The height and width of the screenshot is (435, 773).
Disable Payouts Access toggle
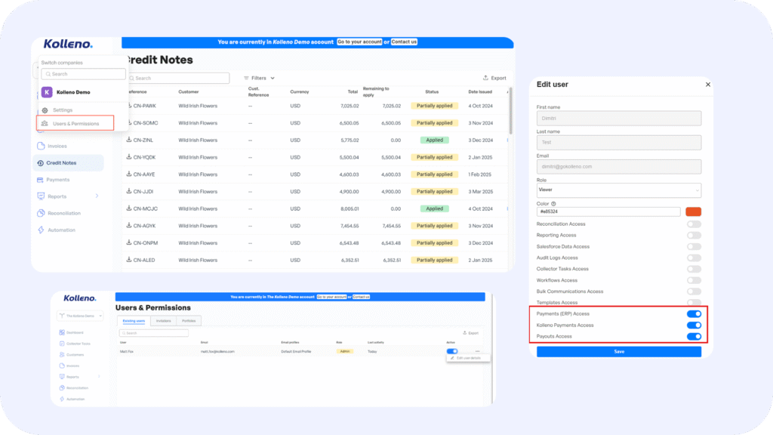coord(694,337)
